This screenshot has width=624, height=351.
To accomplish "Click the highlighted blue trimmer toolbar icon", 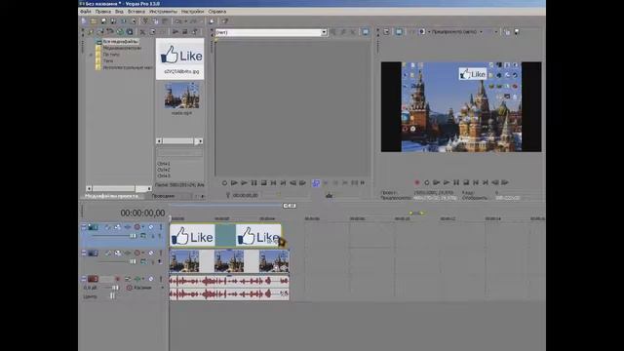I will (316, 183).
